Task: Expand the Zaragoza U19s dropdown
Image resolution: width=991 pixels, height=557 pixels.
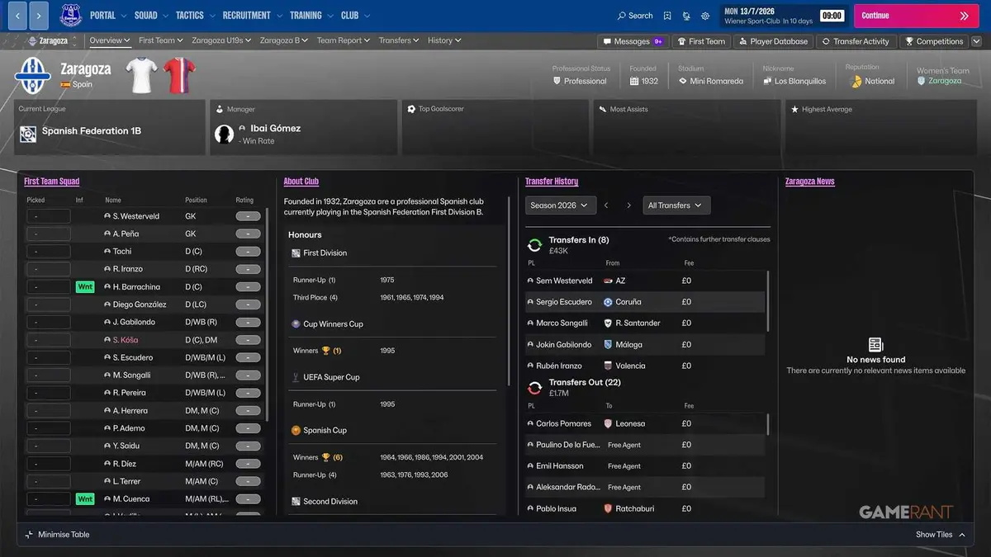Action: 250,40
